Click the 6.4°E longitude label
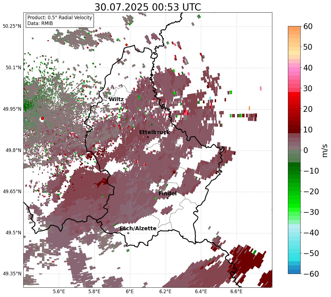 [201, 292]
